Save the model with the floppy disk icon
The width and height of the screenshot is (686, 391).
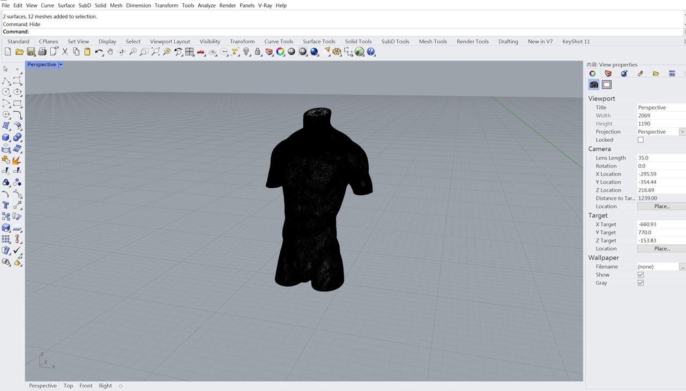(31, 52)
